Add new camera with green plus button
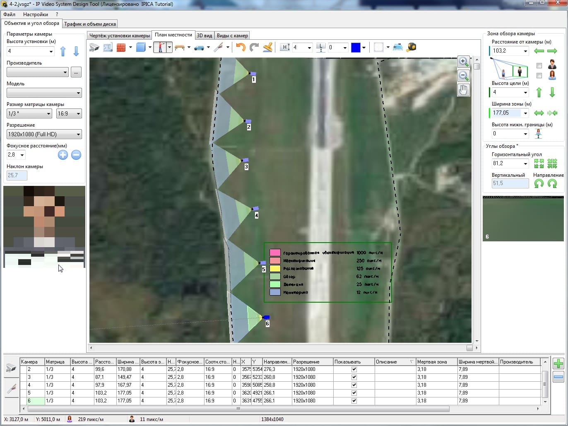 [558, 364]
